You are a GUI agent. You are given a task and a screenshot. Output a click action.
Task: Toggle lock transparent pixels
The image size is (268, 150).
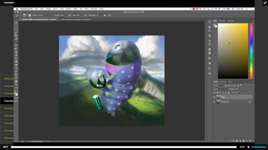pyautogui.click(x=217, y=93)
